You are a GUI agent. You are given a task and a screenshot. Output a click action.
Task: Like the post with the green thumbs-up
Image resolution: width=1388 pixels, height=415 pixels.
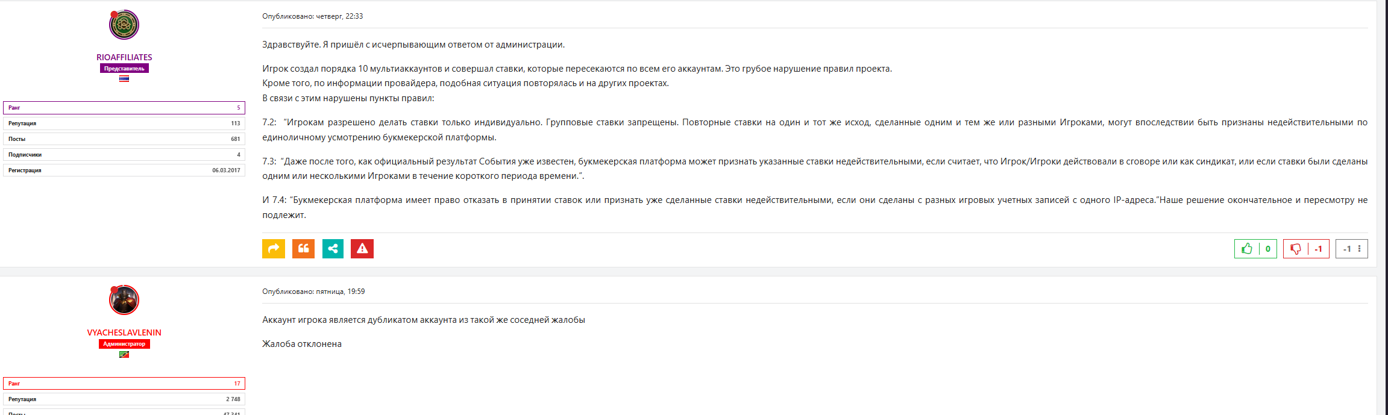[x=1247, y=249]
